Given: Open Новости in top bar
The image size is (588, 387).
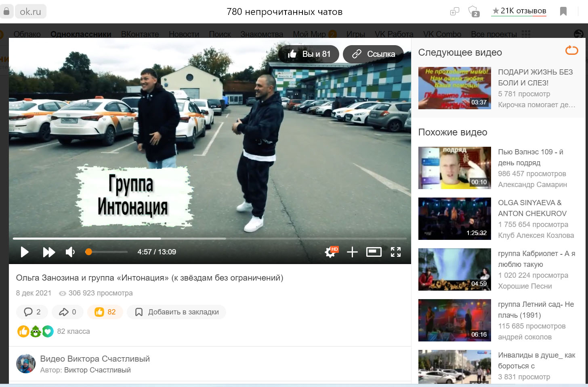Looking at the screenshot, I should (x=184, y=34).
